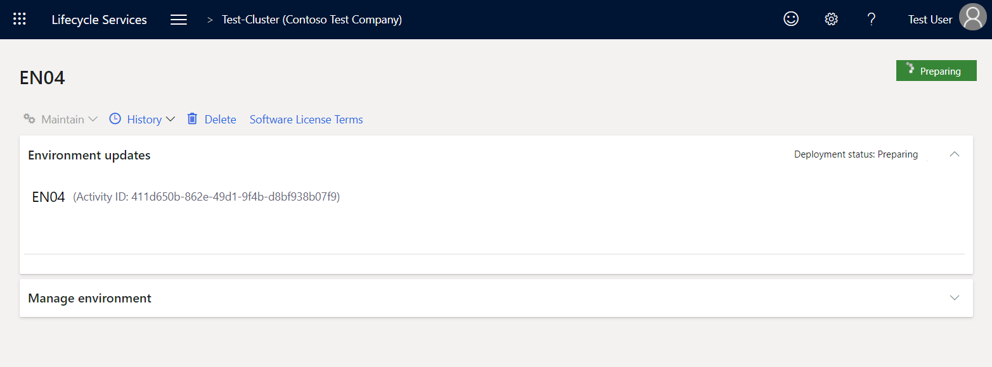Image resolution: width=992 pixels, height=367 pixels.
Task: Click the Lifecycle Services header title
Action: tap(99, 19)
